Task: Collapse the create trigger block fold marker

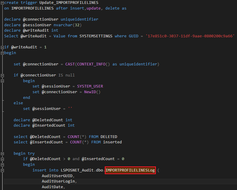Action: (x=2, y=3)
